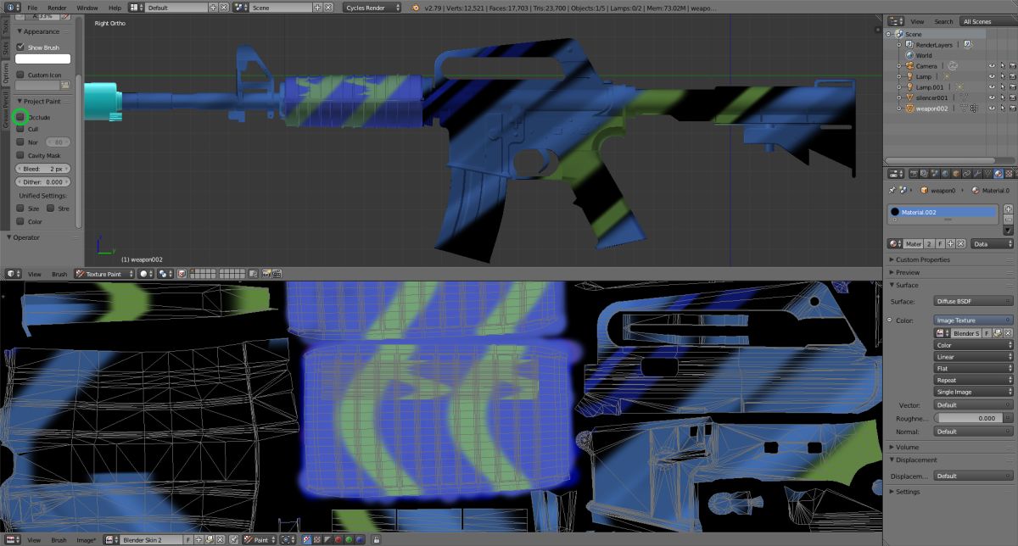The width and height of the screenshot is (1018, 546).
Task: Open the Window menu
Action: pyautogui.click(x=87, y=7)
